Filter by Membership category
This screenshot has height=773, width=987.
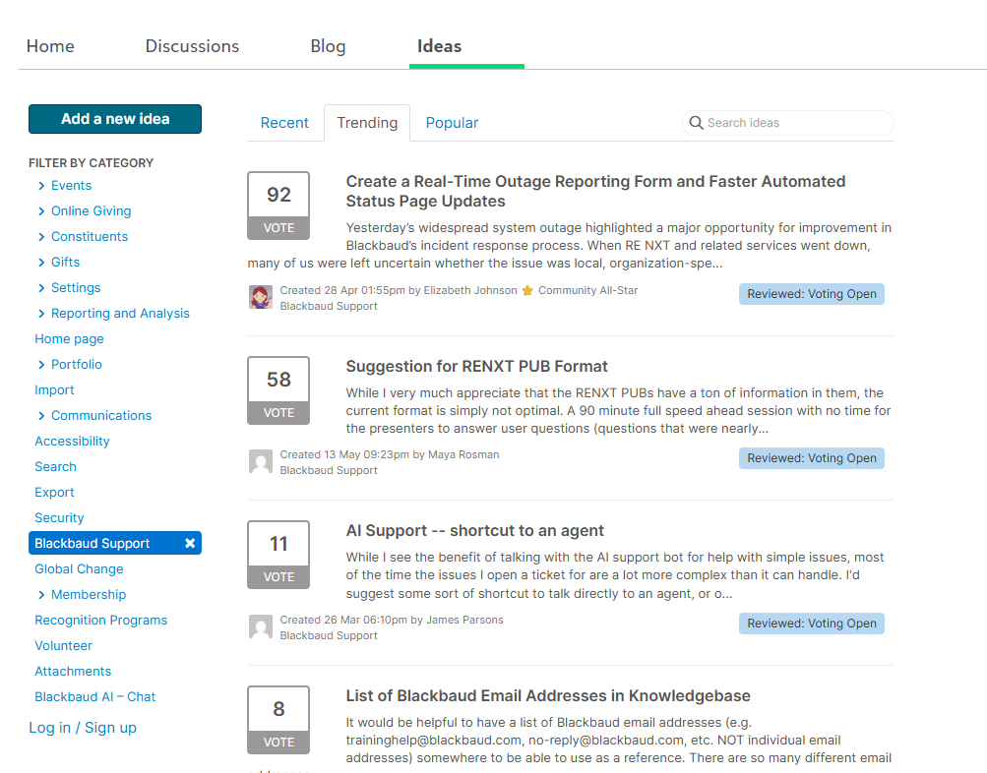[x=89, y=595]
